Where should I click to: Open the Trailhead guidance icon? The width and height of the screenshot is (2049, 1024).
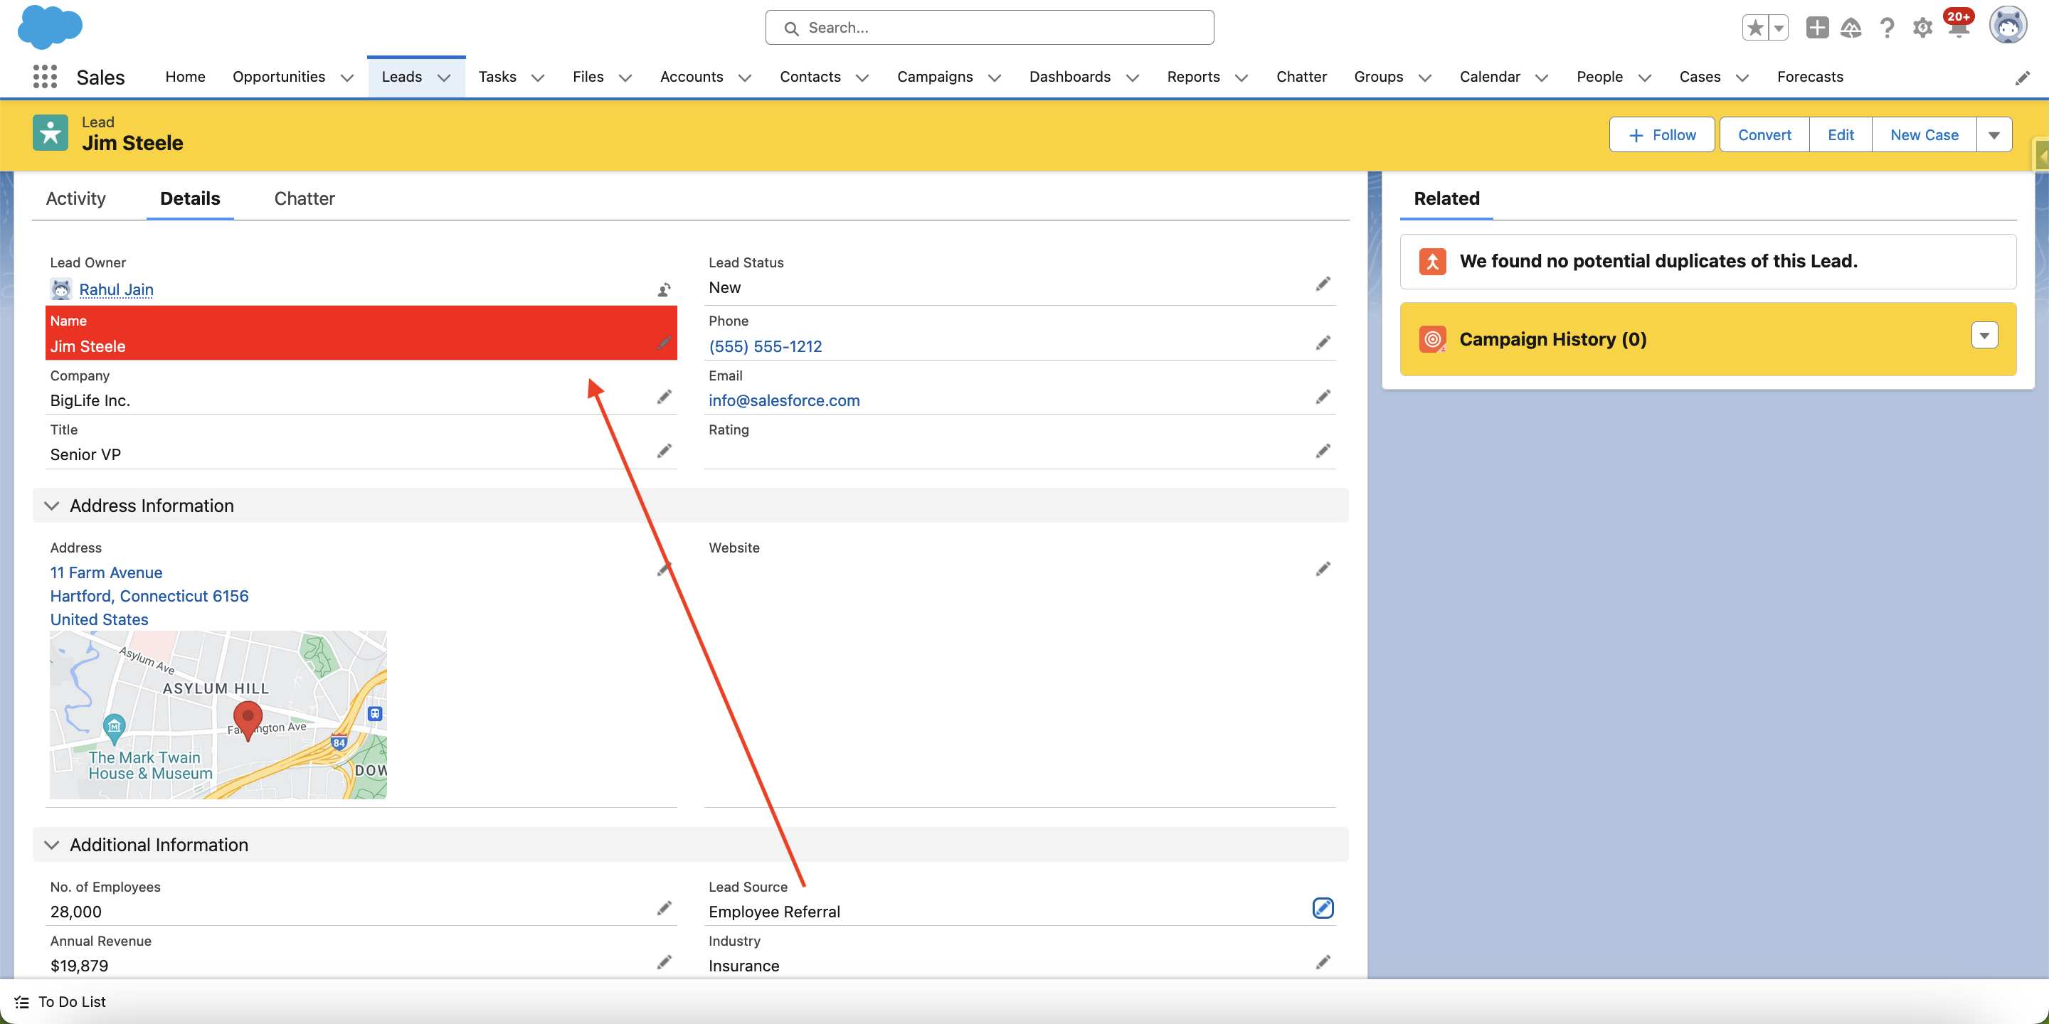click(x=1852, y=28)
